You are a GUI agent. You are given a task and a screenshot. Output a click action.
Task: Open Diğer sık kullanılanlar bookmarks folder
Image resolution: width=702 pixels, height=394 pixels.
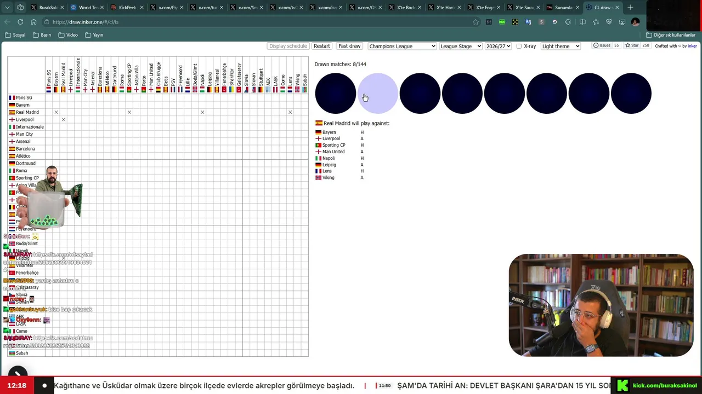[670, 35]
